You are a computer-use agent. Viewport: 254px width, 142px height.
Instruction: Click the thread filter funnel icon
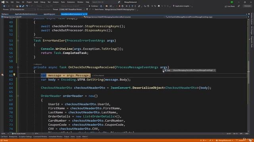point(87,9)
